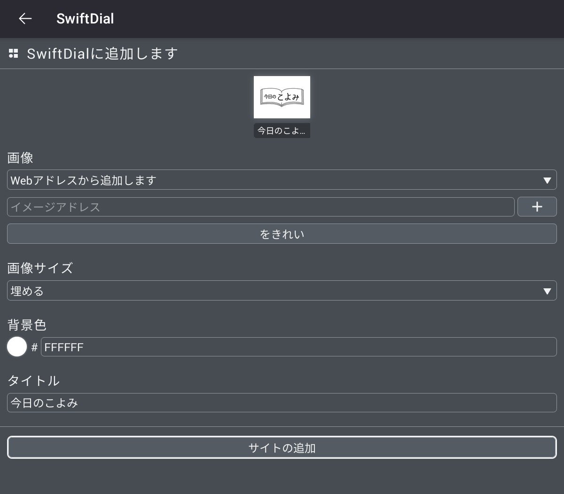The height and width of the screenshot is (494, 564).
Task: Click the # symbol before the hex field
Action: point(34,347)
